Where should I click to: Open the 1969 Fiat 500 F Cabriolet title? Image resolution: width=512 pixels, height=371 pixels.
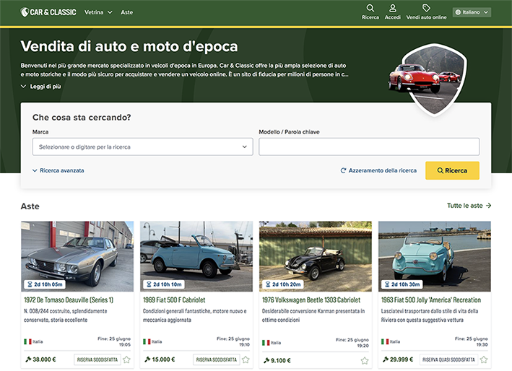pos(174,300)
